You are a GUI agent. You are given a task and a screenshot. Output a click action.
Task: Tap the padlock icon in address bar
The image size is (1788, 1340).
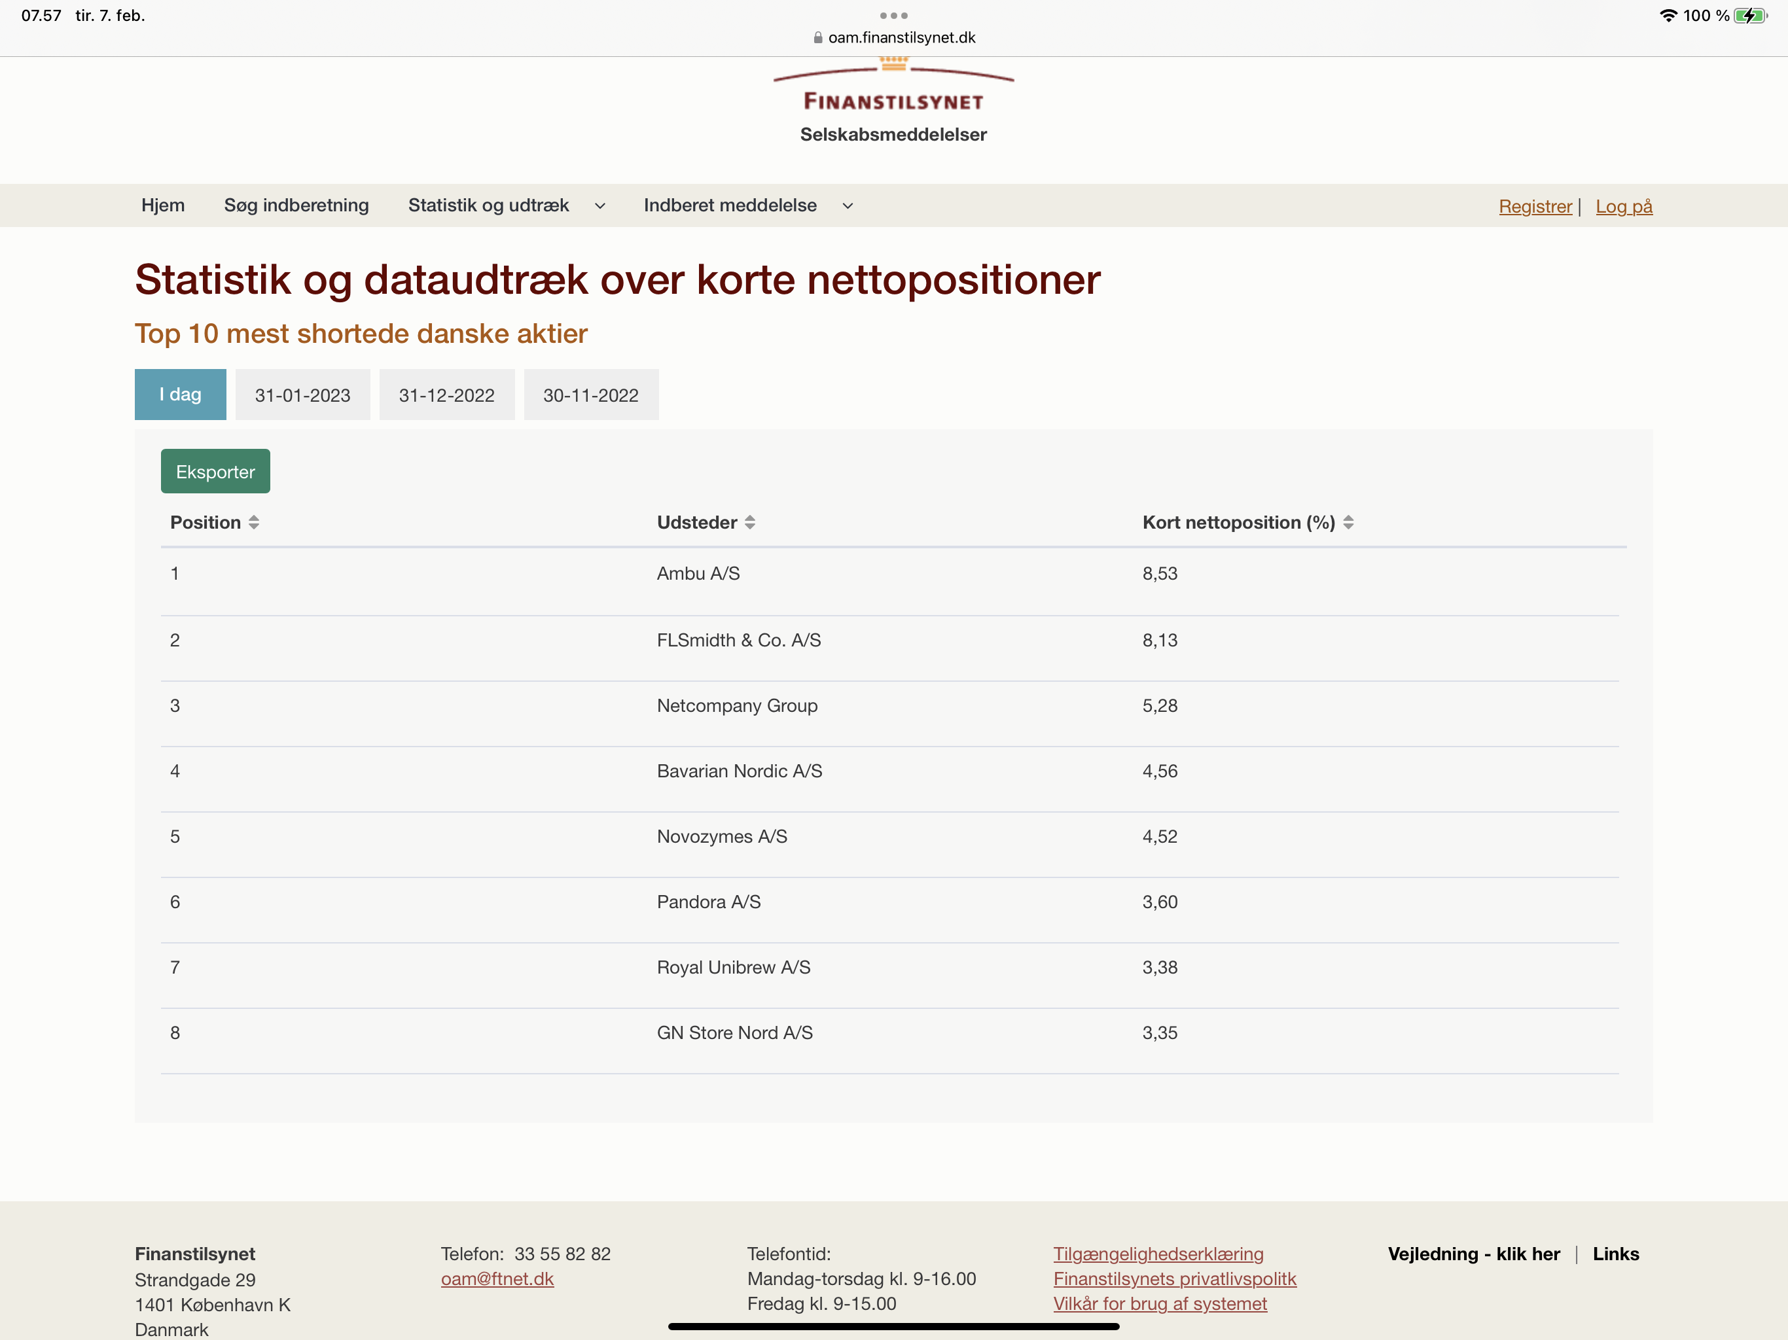tap(818, 38)
